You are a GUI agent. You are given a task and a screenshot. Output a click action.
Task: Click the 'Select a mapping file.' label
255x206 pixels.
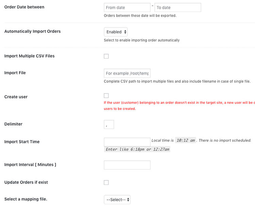point(26,199)
